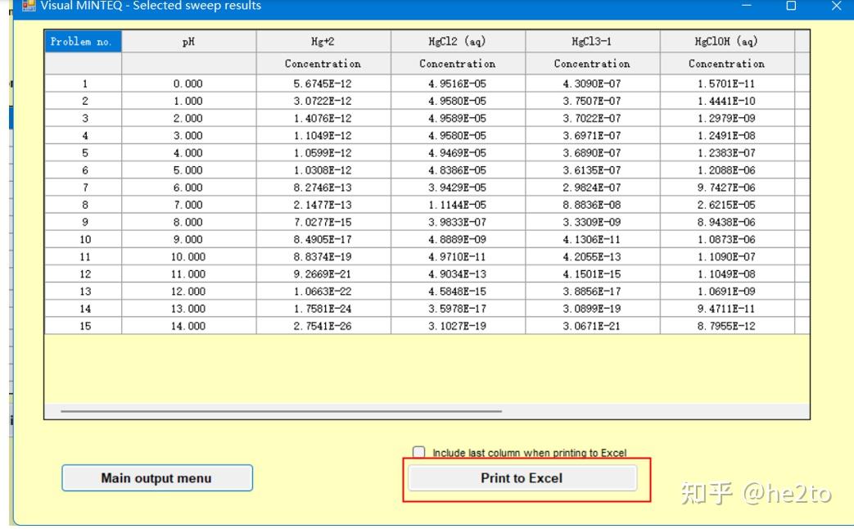Select HgClOH cell with value 2.6215E-05
This screenshot has width=854, height=529.
click(726, 205)
